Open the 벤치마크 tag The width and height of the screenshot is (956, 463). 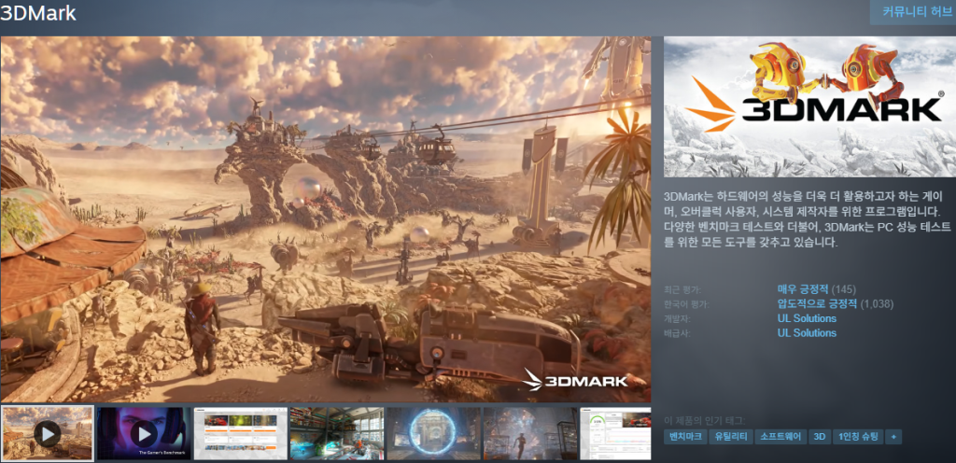click(x=684, y=437)
